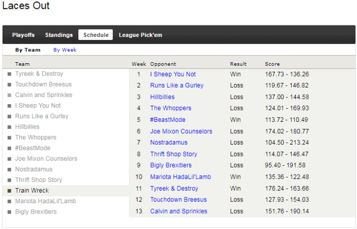
Task: Click the square icon next to Nostradamus
Action: point(9,169)
